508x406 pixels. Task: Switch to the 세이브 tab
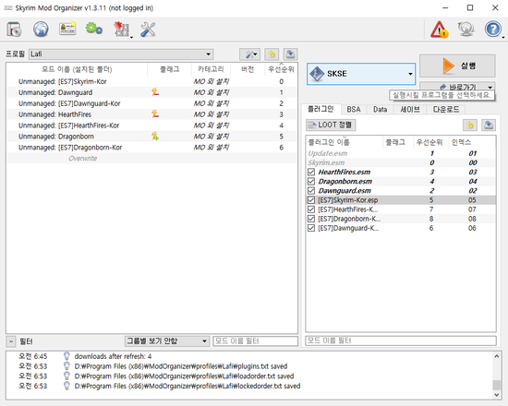[x=410, y=110]
